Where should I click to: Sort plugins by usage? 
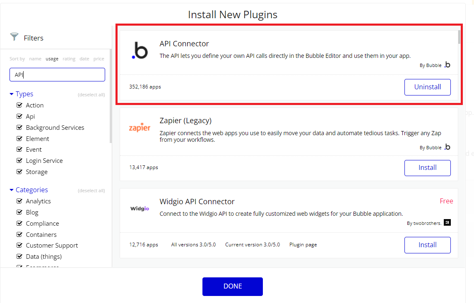click(x=52, y=59)
